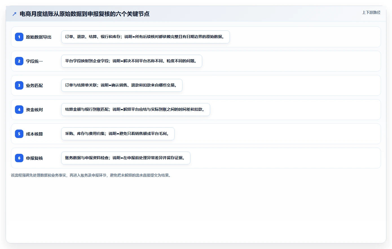392x249 pixels.
Task: Click the 成本核算 step label
Action: (34, 134)
